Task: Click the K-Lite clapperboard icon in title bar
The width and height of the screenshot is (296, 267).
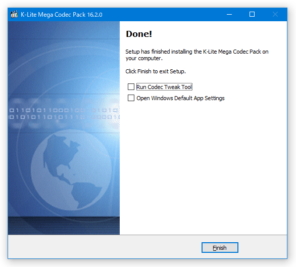Action: tap(14, 15)
